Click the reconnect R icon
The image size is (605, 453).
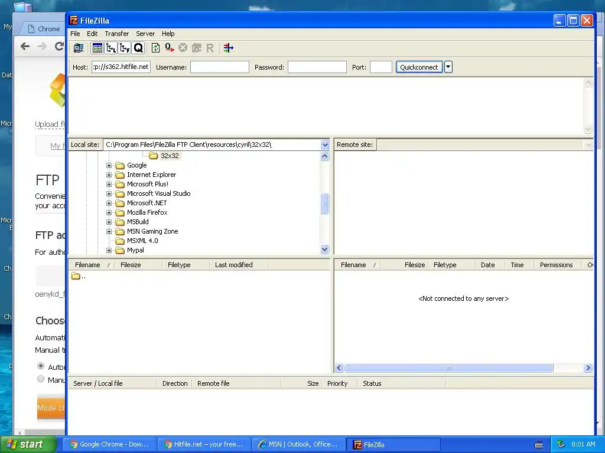point(210,48)
